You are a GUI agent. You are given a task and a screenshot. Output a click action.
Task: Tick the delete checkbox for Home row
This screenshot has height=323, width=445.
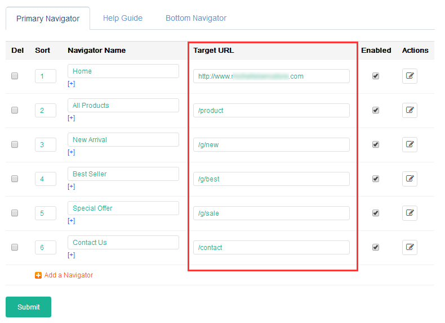[x=15, y=76]
